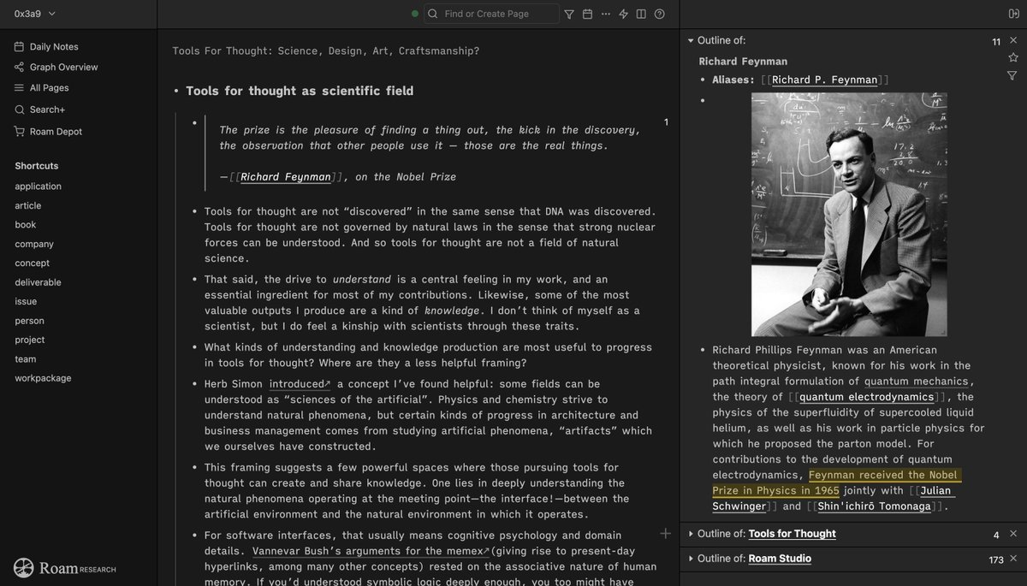This screenshot has height=586, width=1027.
Task: Expand the Roam Studio outline
Action: [692, 558]
